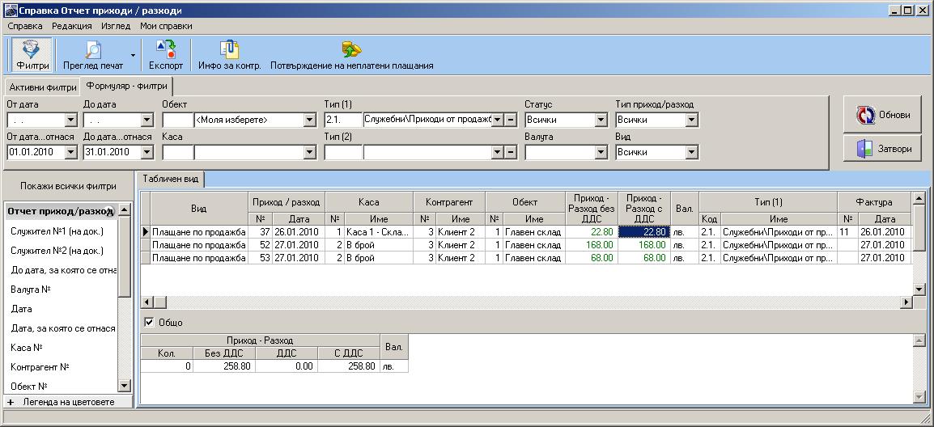This screenshot has width=934, height=427.
Task: Open the Валута dropdown
Action: point(601,153)
